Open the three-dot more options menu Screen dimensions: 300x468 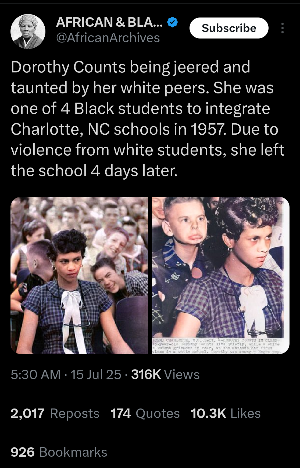click(x=282, y=28)
